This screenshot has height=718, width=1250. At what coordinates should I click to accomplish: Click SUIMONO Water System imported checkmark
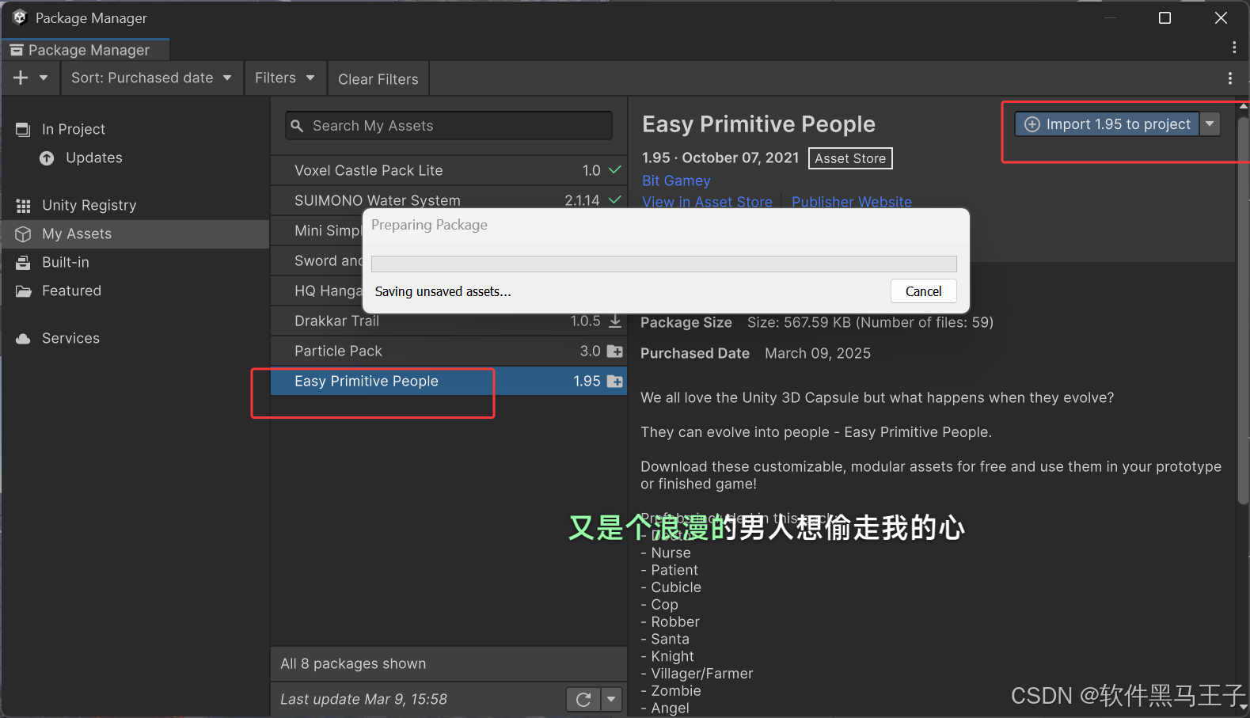[614, 200]
